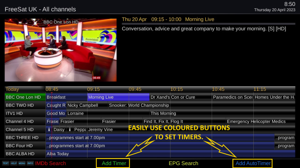Click the Thu 20 Apr event header
300x168 pixels.
168,19
